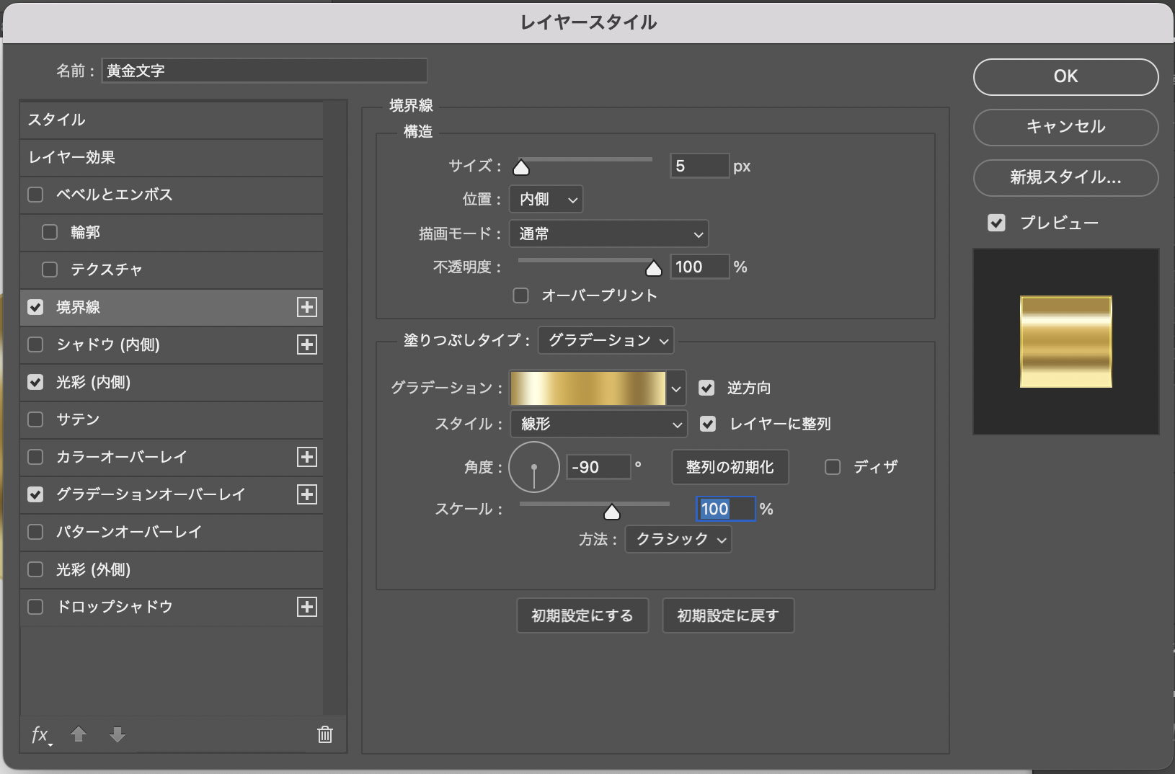Open the fx effects menu icon
Screen dimensions: 1175x774
point(41,735)
